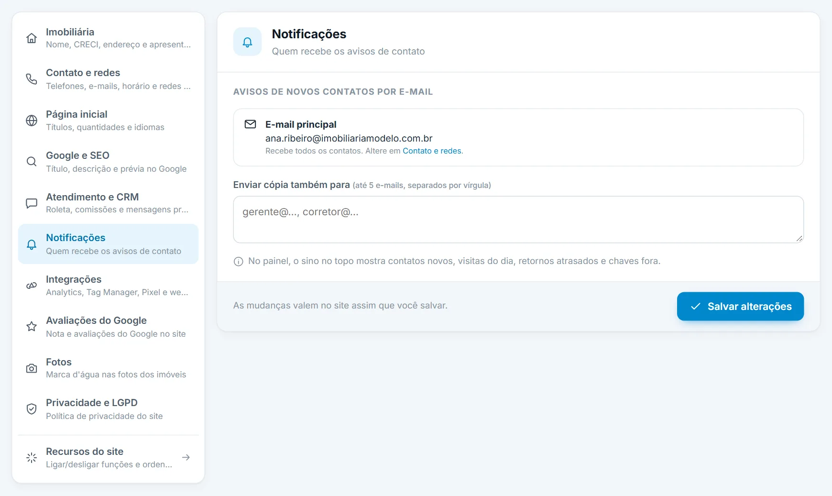Click the AVISOS DE NOVOS CONTATOS POR E-MAIL heading
Viewport: 832px width, 496px height.
coord(333,92)
